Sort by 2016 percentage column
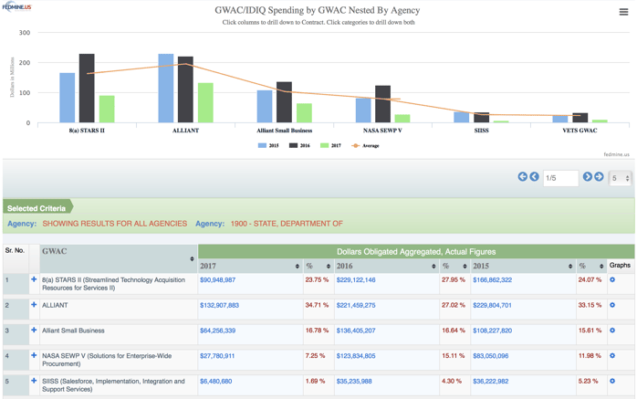637x399 pixels. point(465,266)
